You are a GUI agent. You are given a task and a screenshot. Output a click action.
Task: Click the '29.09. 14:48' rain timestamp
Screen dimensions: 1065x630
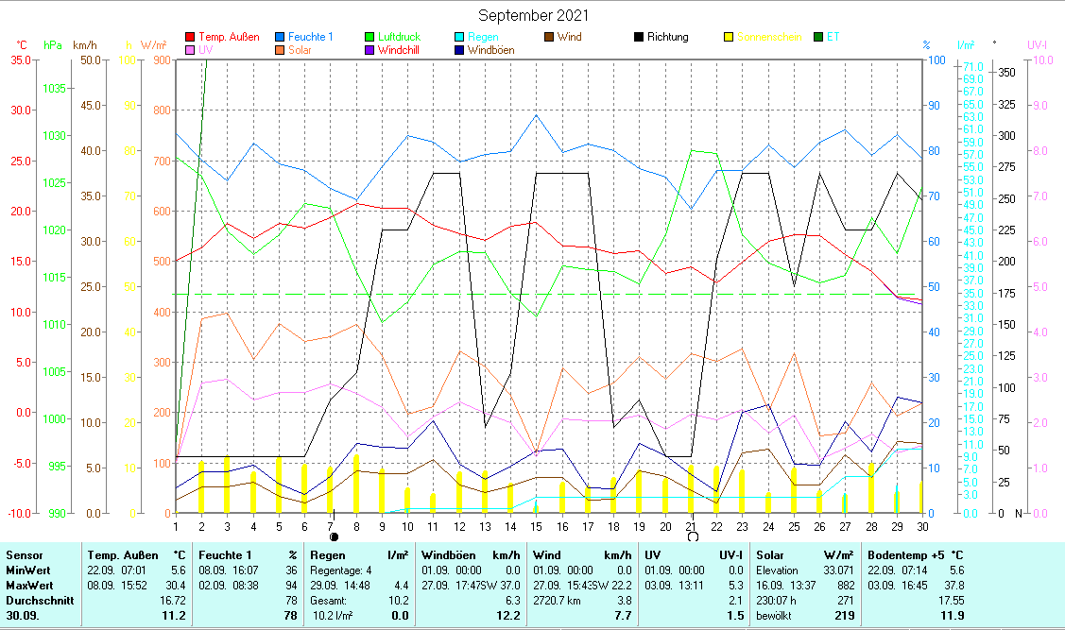pos(339,586)
